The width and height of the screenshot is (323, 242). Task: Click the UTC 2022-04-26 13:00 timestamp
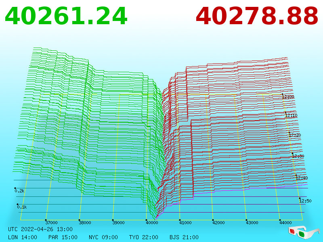[x=40, y=229]
